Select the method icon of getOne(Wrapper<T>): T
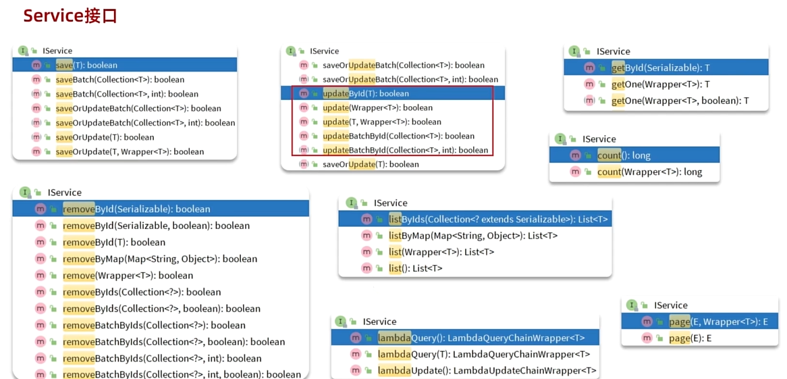This screenshot has width=787, height=379. (589, 84)
